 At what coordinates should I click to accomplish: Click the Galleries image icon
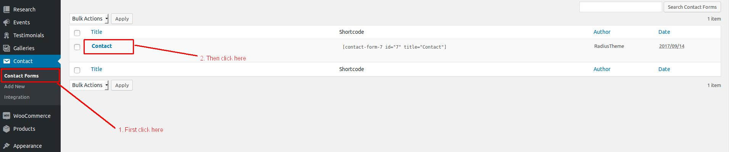6,48
